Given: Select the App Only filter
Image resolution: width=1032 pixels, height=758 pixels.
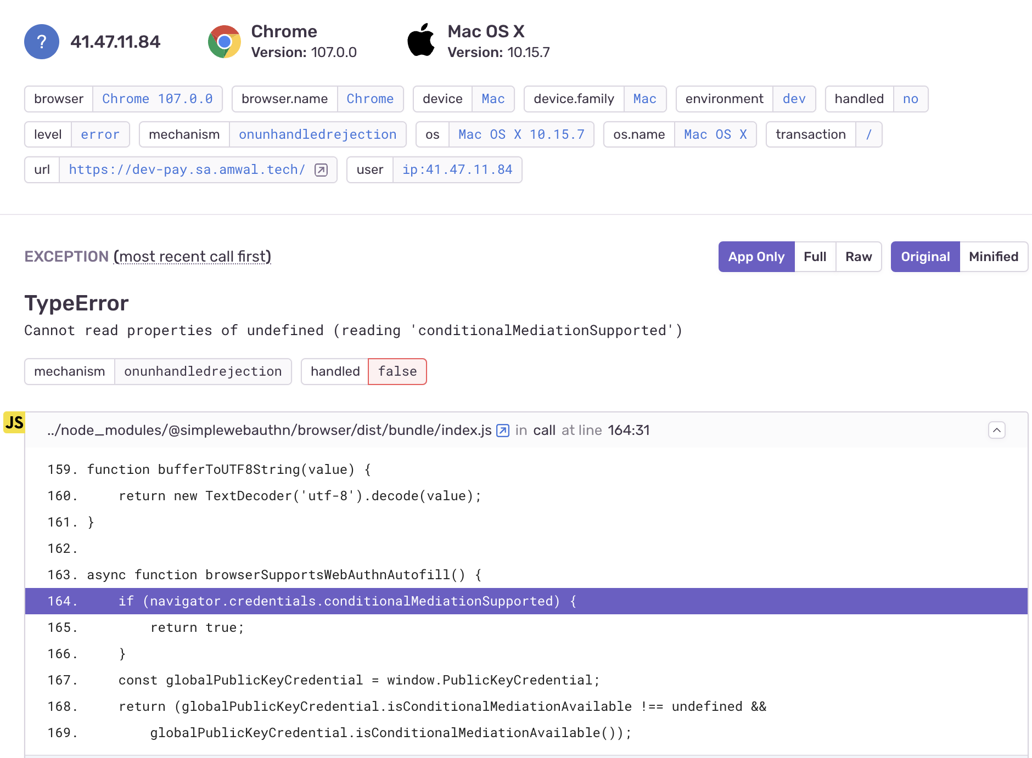Looking at the screenshot, I should (x=756, y=256).
